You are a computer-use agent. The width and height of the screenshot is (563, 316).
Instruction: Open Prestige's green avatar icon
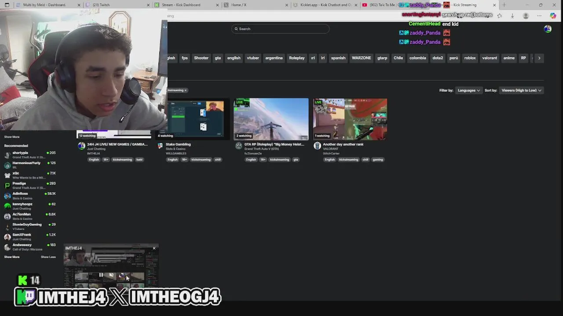tap(7, 185)
